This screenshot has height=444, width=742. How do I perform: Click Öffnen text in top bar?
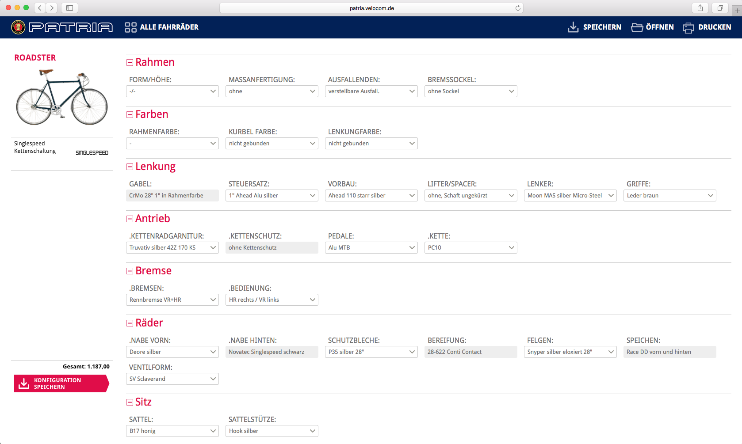click(660, 27)
